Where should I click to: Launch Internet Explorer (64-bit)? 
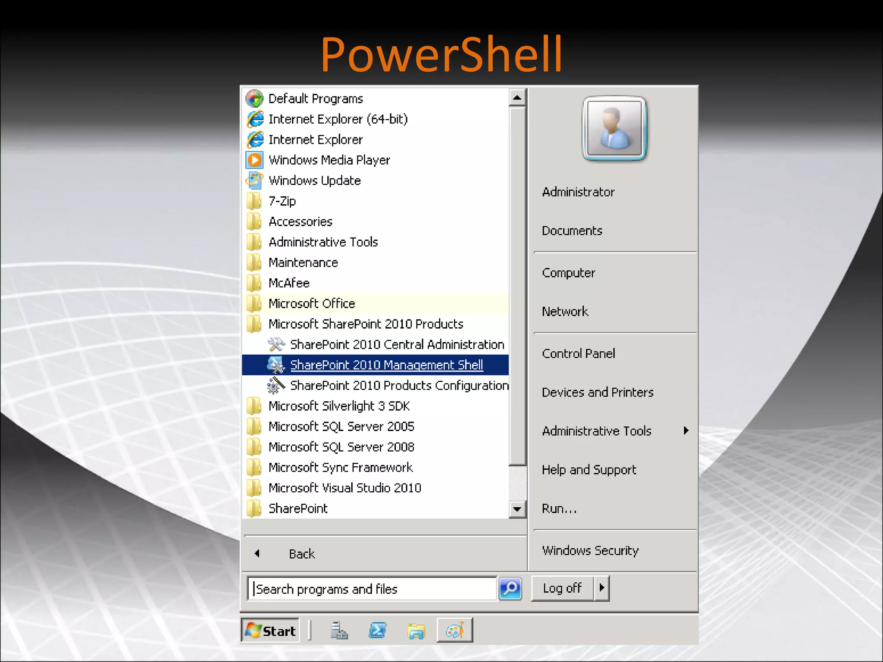(338, 119)
